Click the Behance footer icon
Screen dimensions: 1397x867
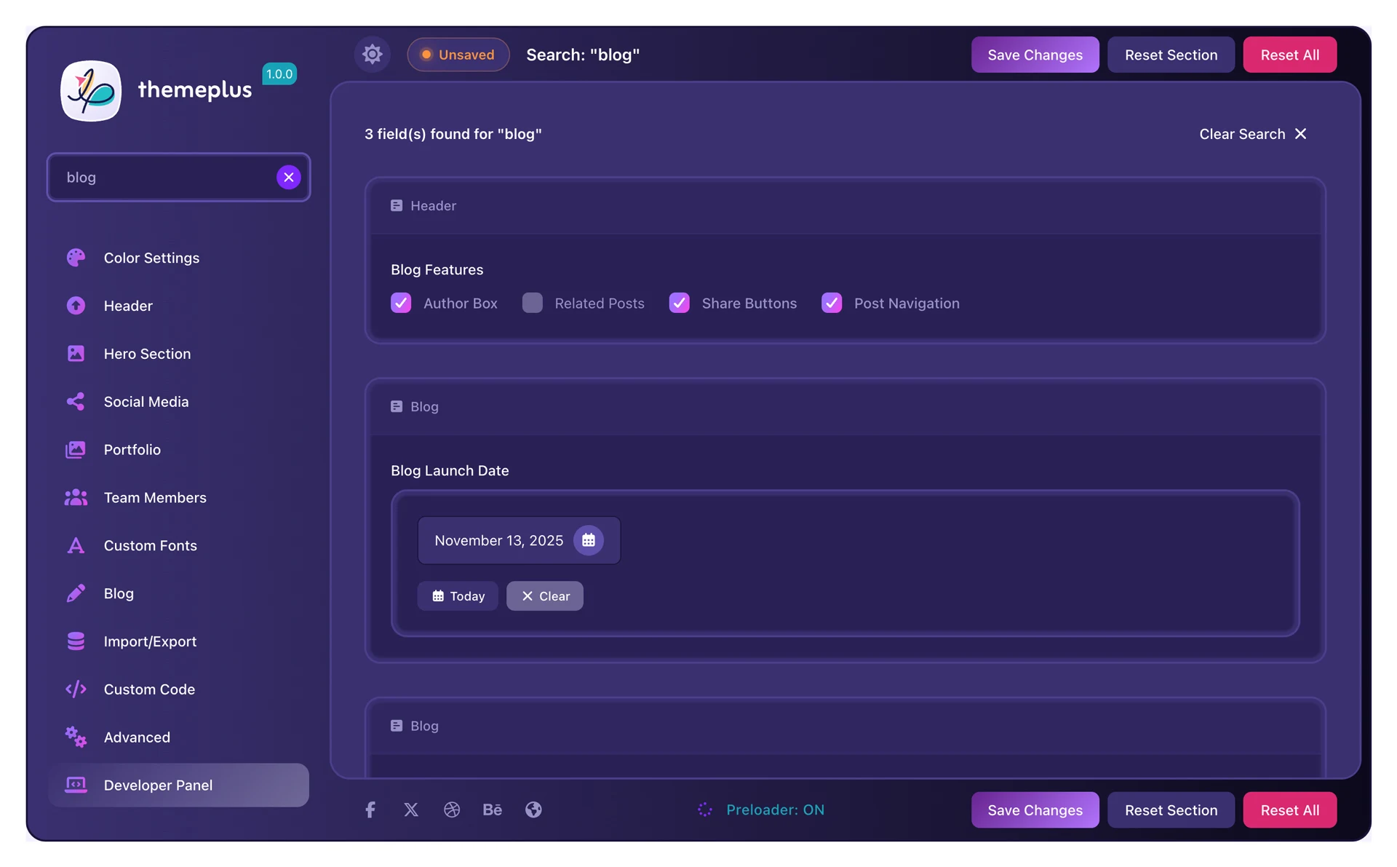[x=493, y=809]
